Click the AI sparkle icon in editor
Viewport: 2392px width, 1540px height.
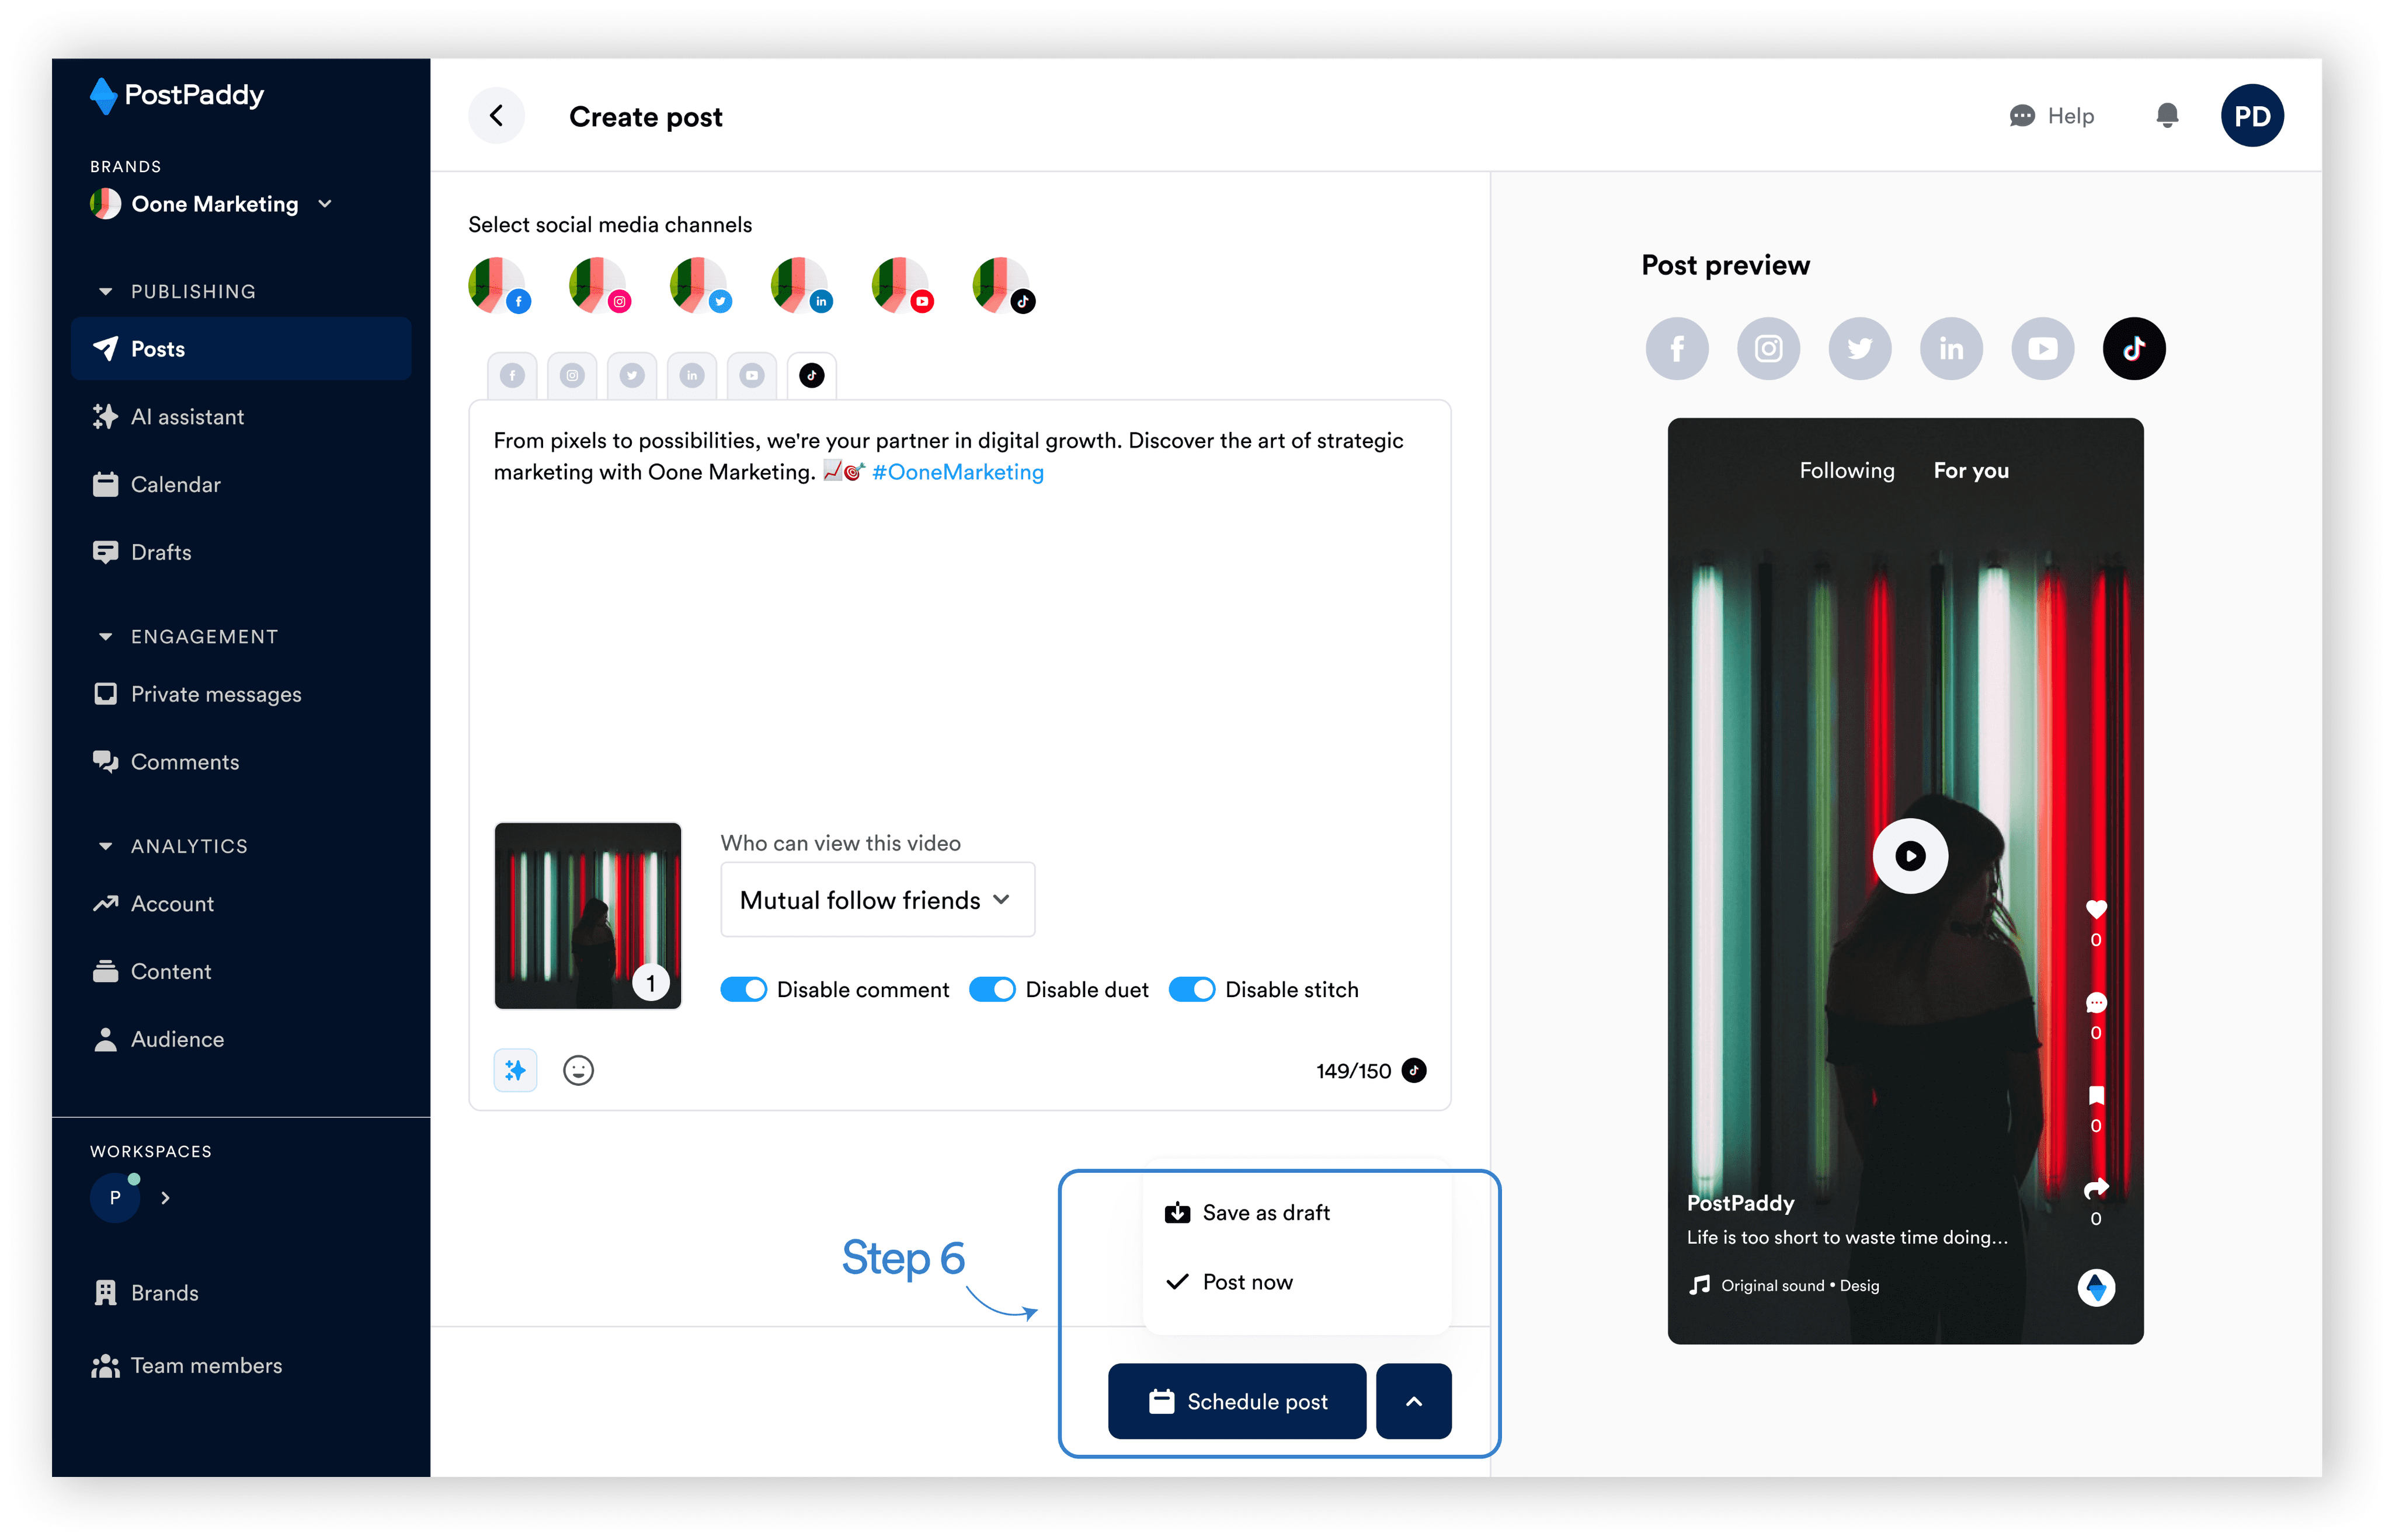coord(515,1070)
